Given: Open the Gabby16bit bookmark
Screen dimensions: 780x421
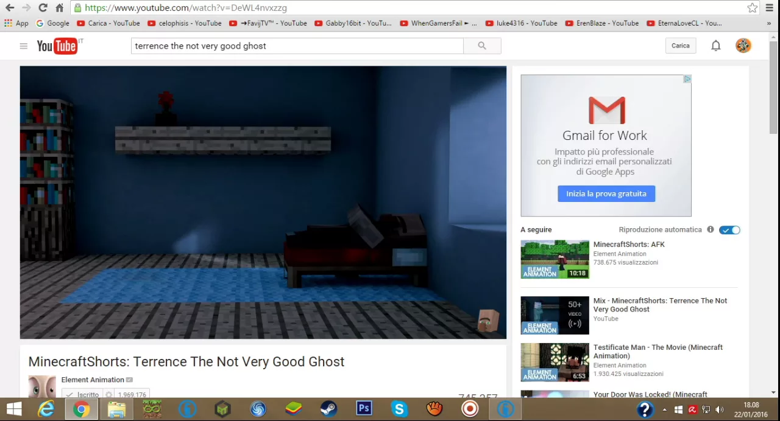Looking at the screenshot, I should coord(353,23).
